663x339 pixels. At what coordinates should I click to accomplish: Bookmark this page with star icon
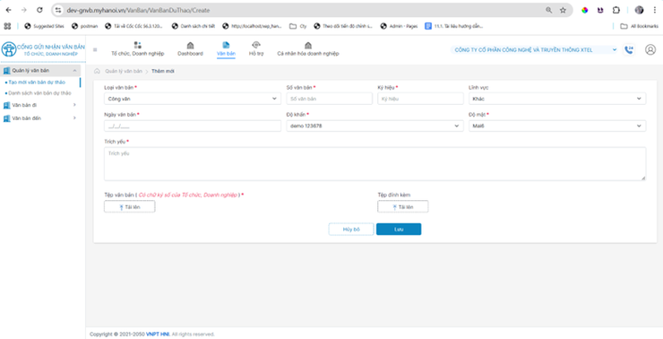click(563, 10)
